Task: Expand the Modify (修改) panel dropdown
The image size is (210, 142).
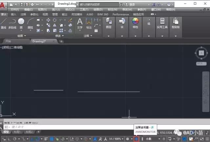Action: tap(59, 36)
